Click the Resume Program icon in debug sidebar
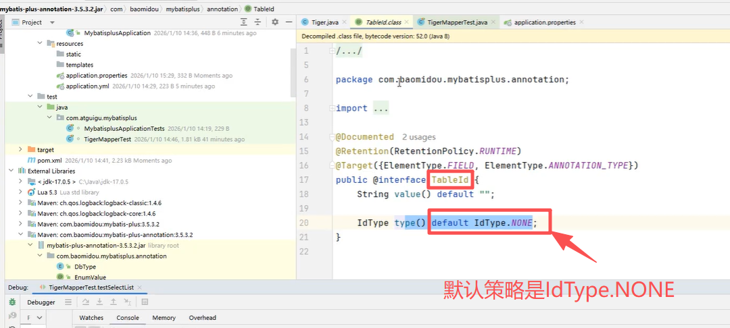Screen dimensions: 730x328 pyautogui.click(x=13, y=316)
